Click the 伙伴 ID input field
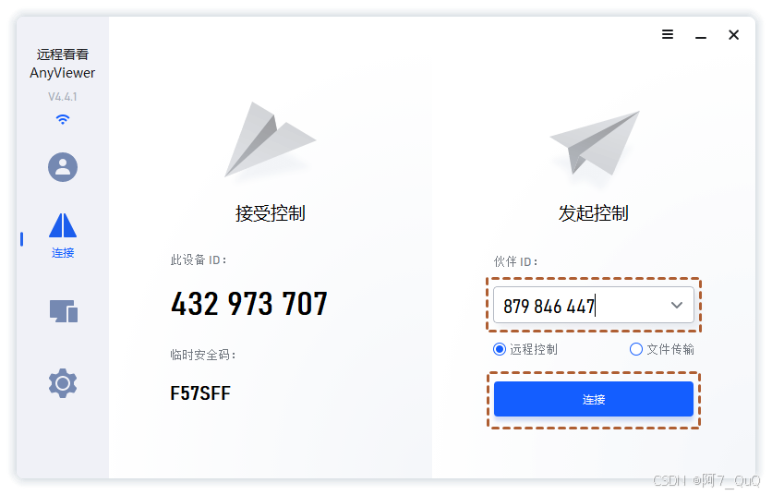The image size is (772, 495). coord(593,306)
